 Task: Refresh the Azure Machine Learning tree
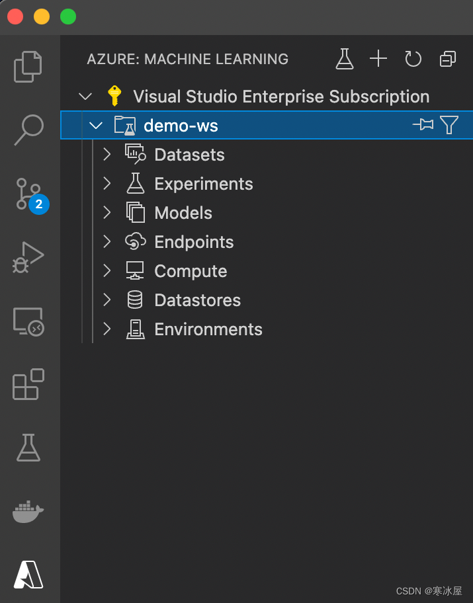pyautogui.click(x=413, y=59)
